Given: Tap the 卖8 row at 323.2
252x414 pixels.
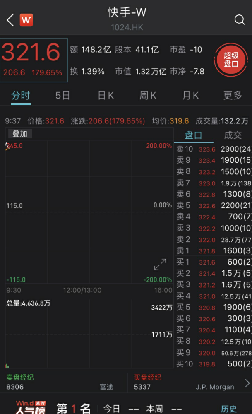Looking at the screenshot, I should point(214,172).
